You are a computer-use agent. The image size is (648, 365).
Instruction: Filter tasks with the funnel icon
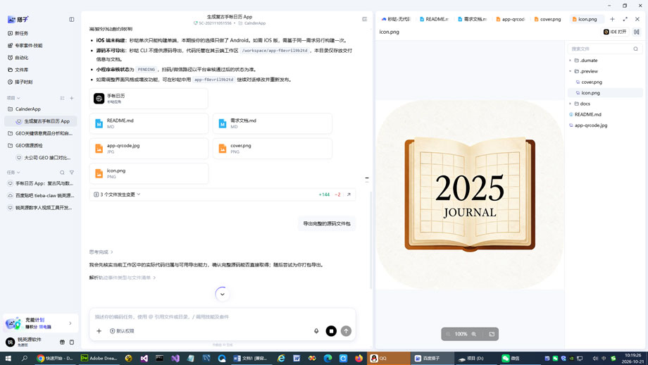pyautogui.click(x=72, y=173)
